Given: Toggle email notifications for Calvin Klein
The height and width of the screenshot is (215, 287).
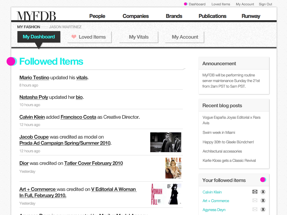Looking at the screenshot, I should pyautogui.click(x=255, y=192).
